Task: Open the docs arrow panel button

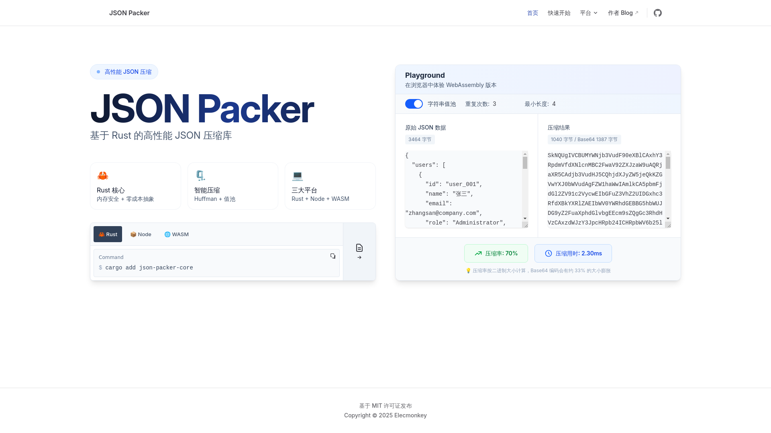Action: [x=359, y=252]
